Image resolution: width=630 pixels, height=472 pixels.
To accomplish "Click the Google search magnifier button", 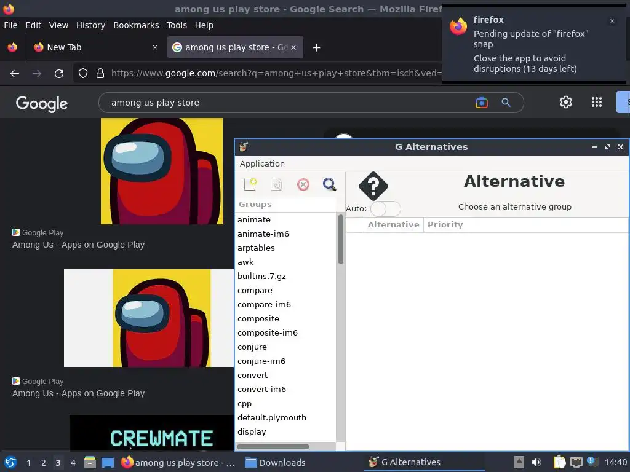I will click(506, 103).
